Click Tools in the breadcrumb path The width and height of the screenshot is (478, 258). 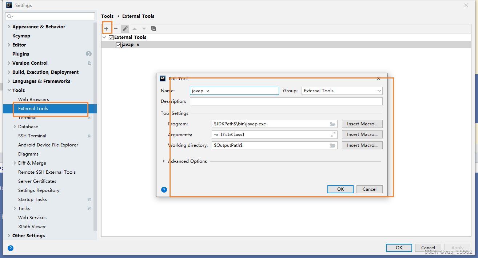[107, 16]
